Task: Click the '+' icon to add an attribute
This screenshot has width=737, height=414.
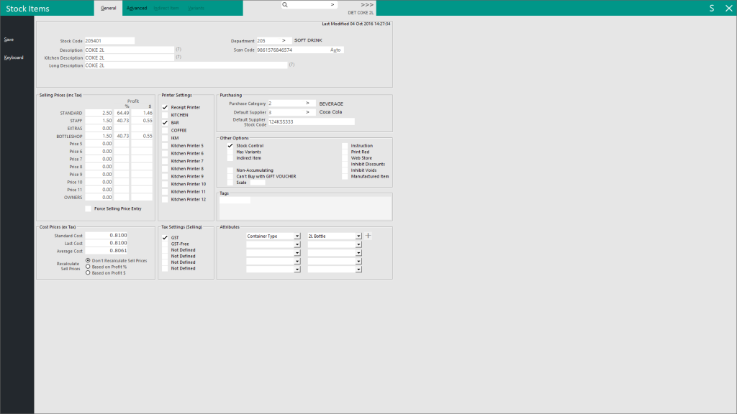Action: 368,234
